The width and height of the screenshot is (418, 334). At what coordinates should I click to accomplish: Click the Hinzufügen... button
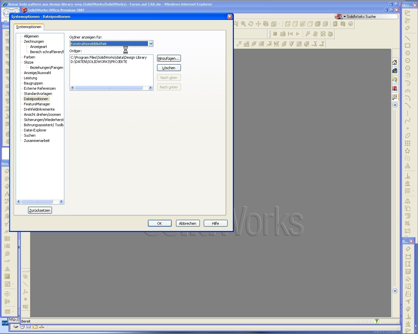(x=169, y=58)
